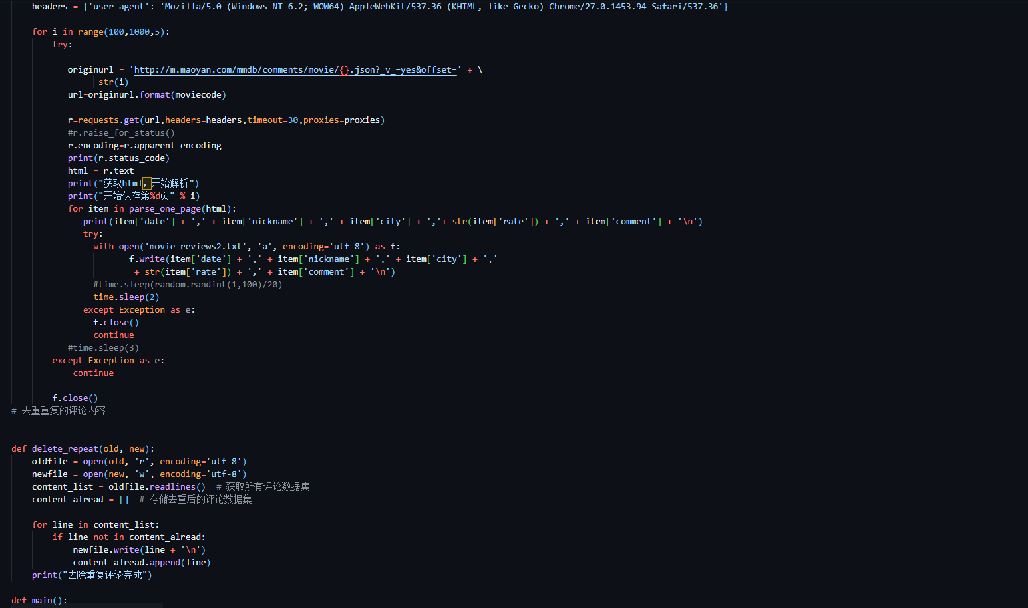Screen dimensions: 1028x608
Task: Click 'parse_one_page(html)' in the for loop
Action: 180,209
